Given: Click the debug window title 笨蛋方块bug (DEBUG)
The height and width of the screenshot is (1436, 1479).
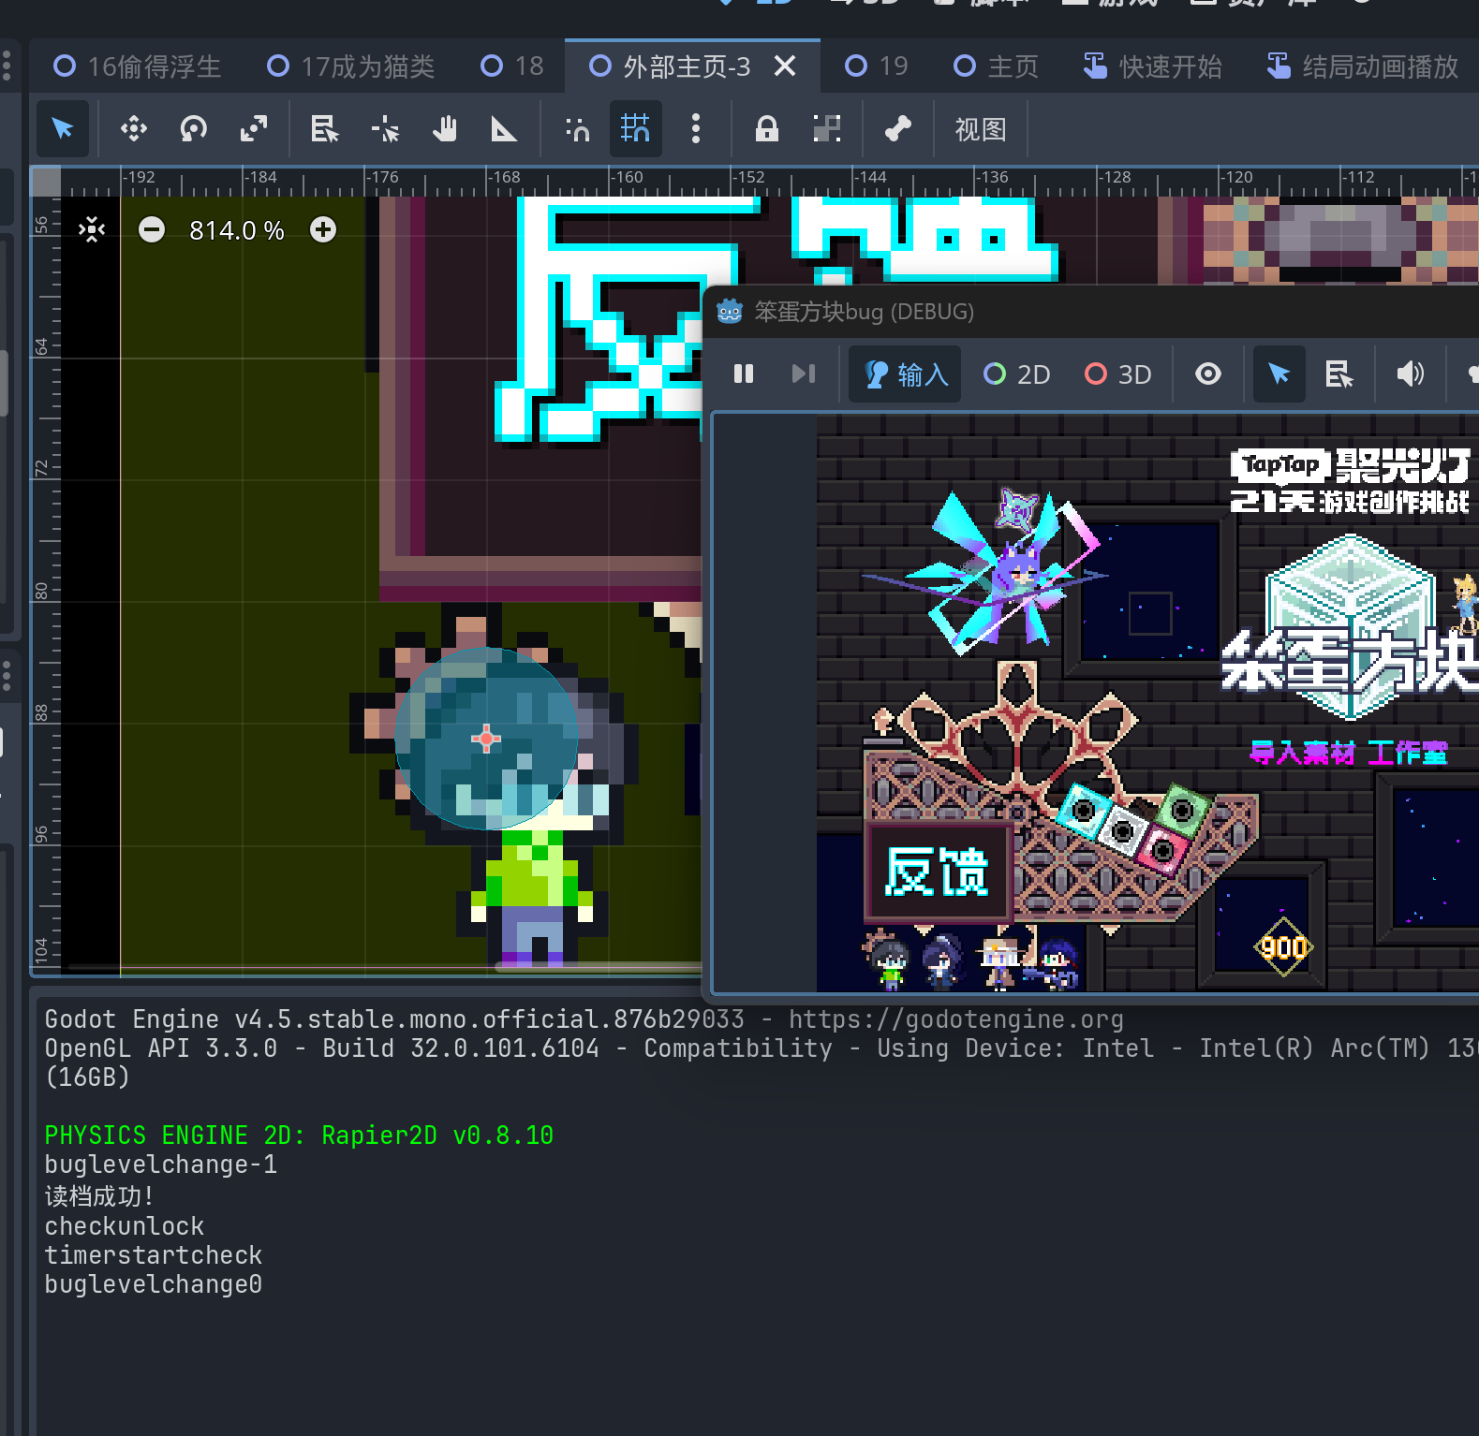Looking at the screenshot, I should (x=864, y=312).
